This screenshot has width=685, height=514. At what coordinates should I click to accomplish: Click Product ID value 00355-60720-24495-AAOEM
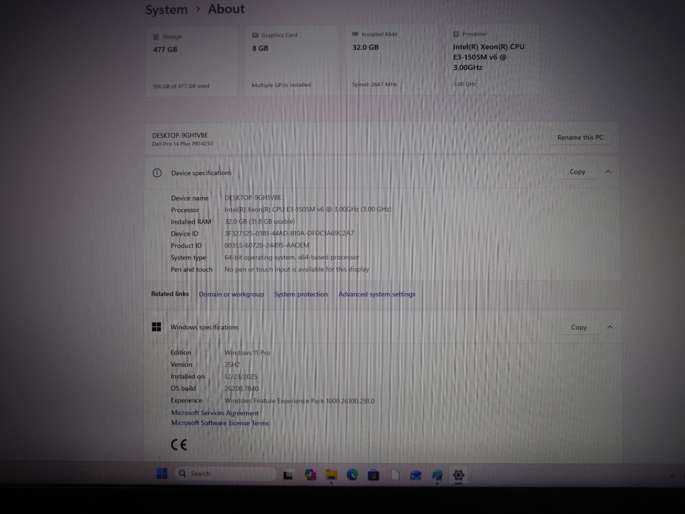click(x=267, y=245)
